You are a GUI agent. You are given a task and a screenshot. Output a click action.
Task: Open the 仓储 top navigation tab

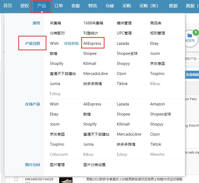110,6
